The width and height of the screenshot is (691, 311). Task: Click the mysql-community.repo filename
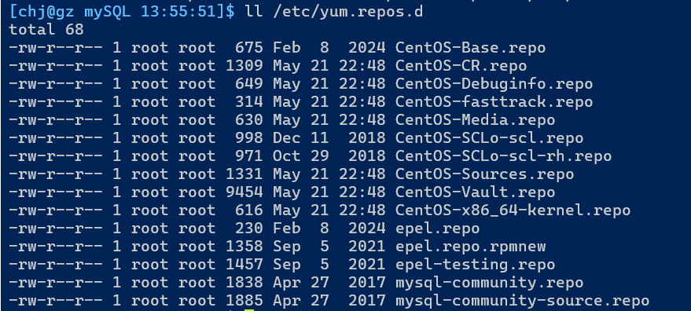(x=489, y=283)
